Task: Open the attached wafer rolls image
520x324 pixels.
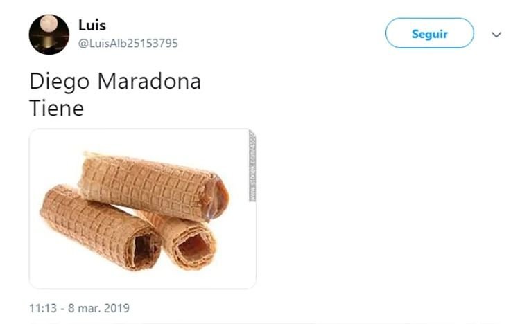Action: (143, 208)
